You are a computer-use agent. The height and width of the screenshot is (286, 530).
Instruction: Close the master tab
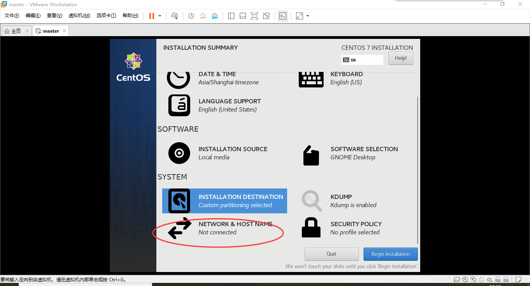64,31
